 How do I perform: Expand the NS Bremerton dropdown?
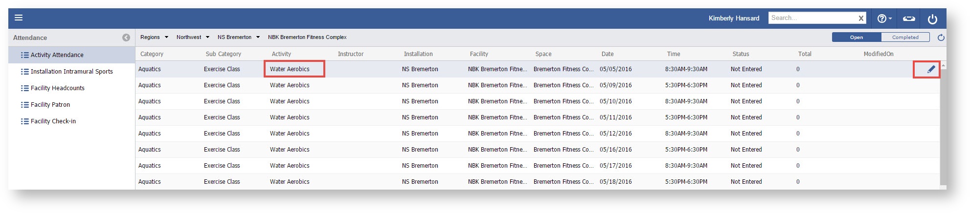238,37
